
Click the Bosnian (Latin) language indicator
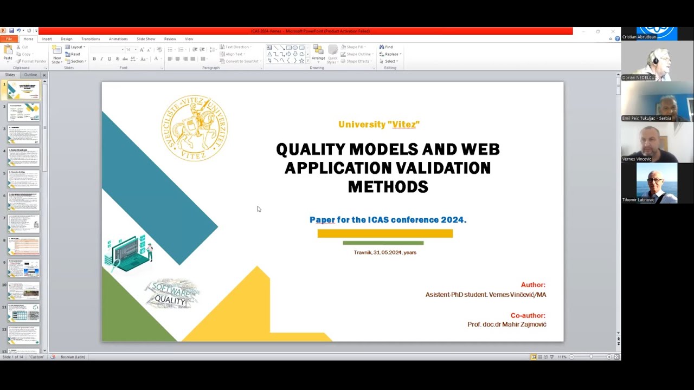tap(72, 357)
